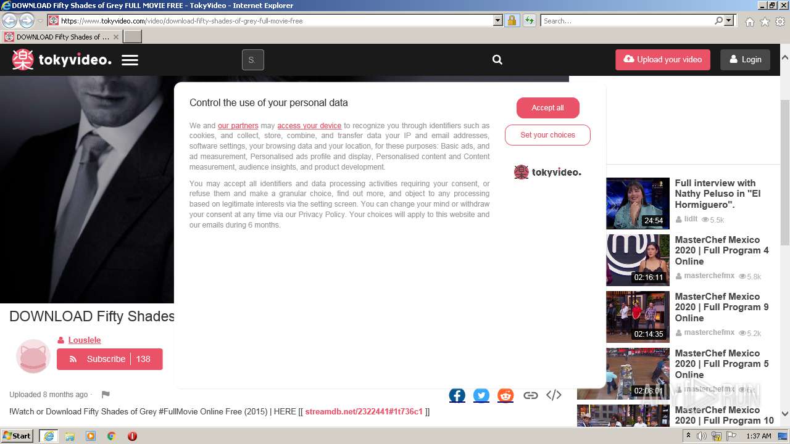Open 'MasterChef Mexico 2020 Full Program 10' title
Viewport: 790px width, 444px height.
pos(724,416)
